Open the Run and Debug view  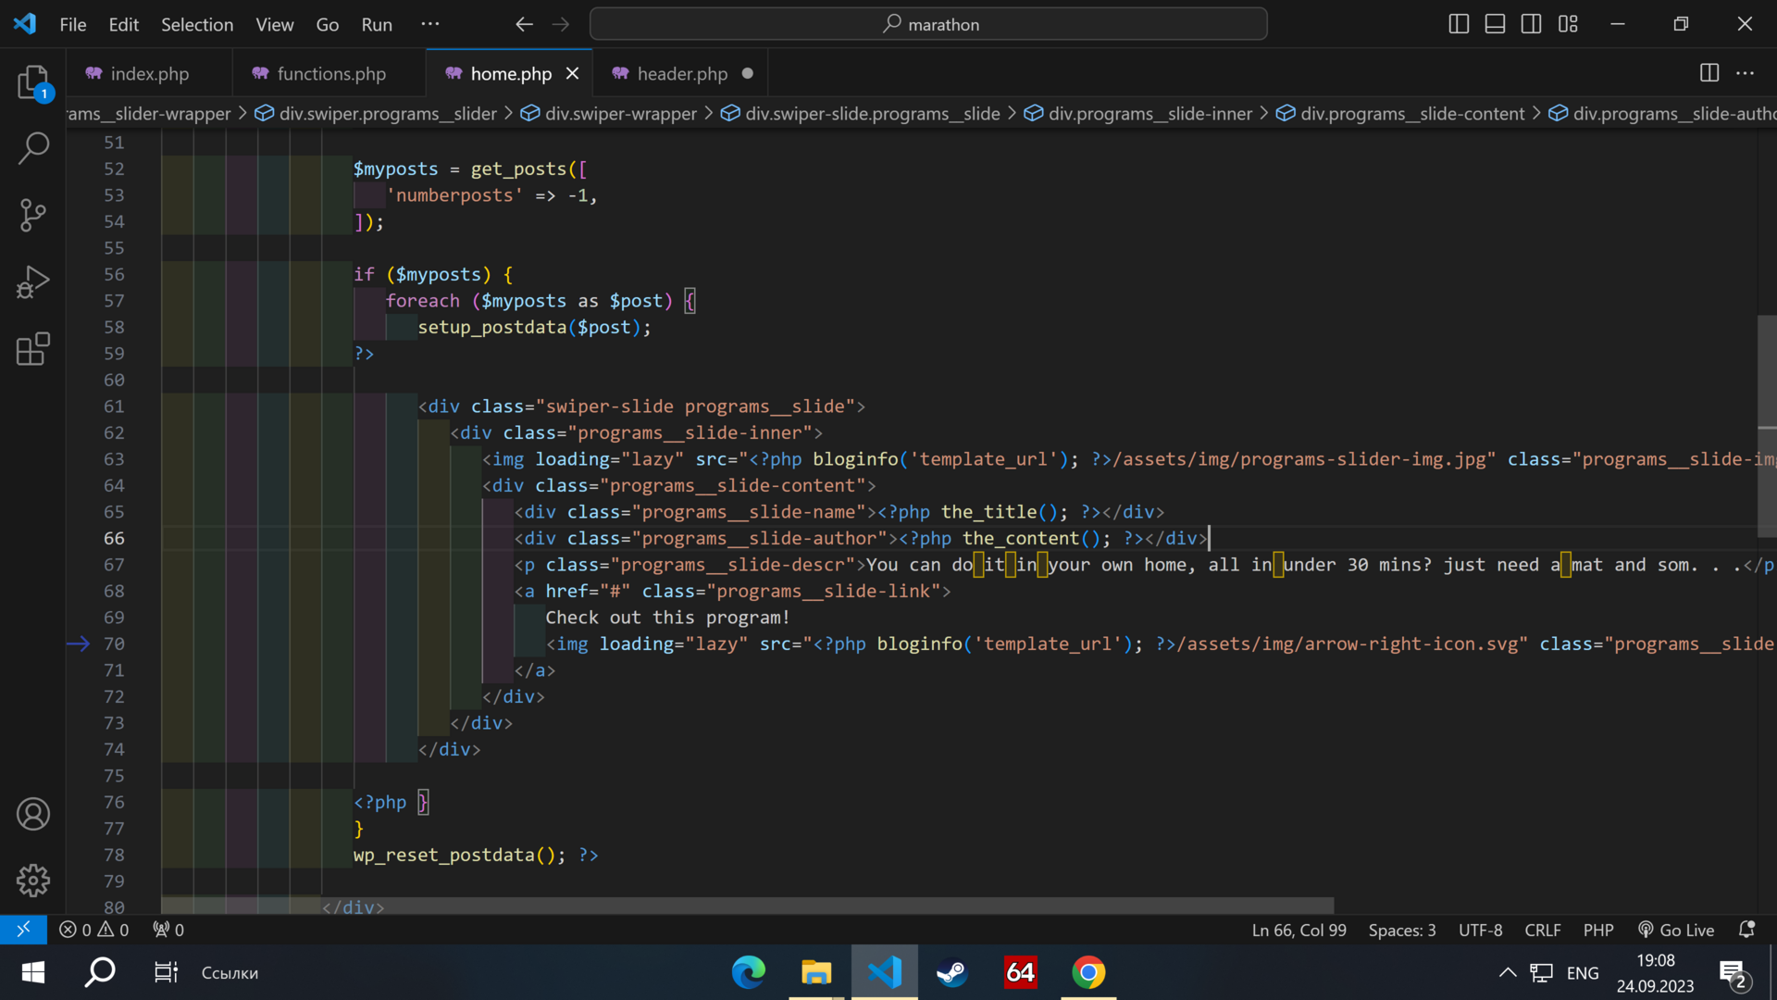point(33,282)
